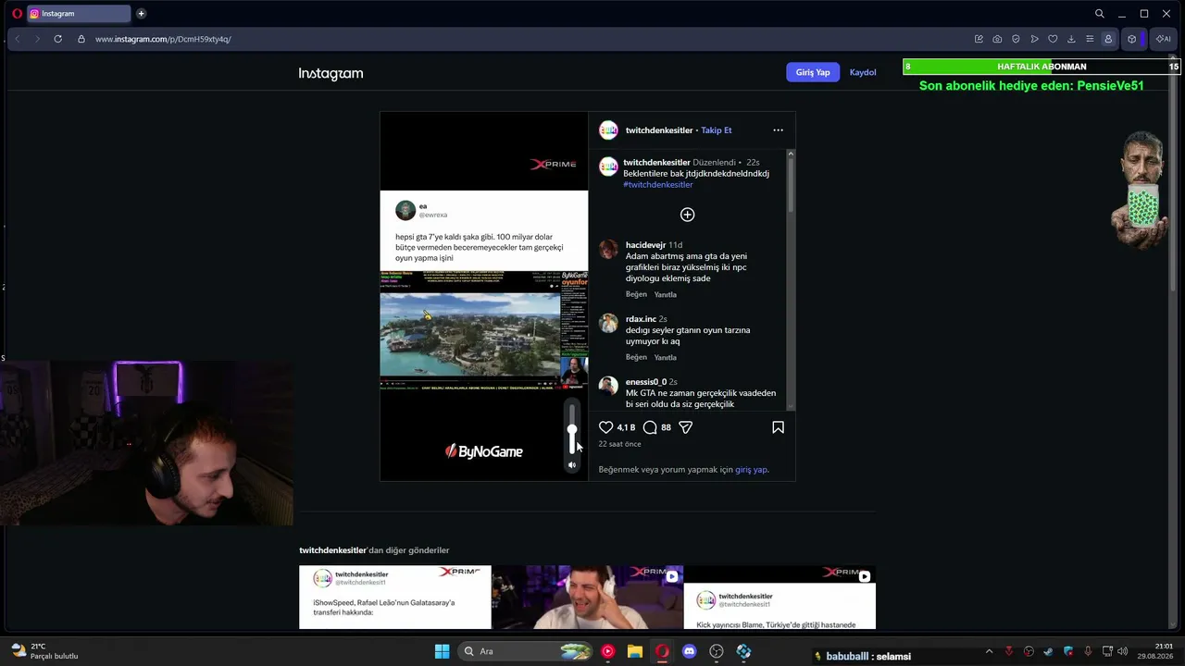Go to Instagram home via logo

pyautogui.click(x=331, y=73)
